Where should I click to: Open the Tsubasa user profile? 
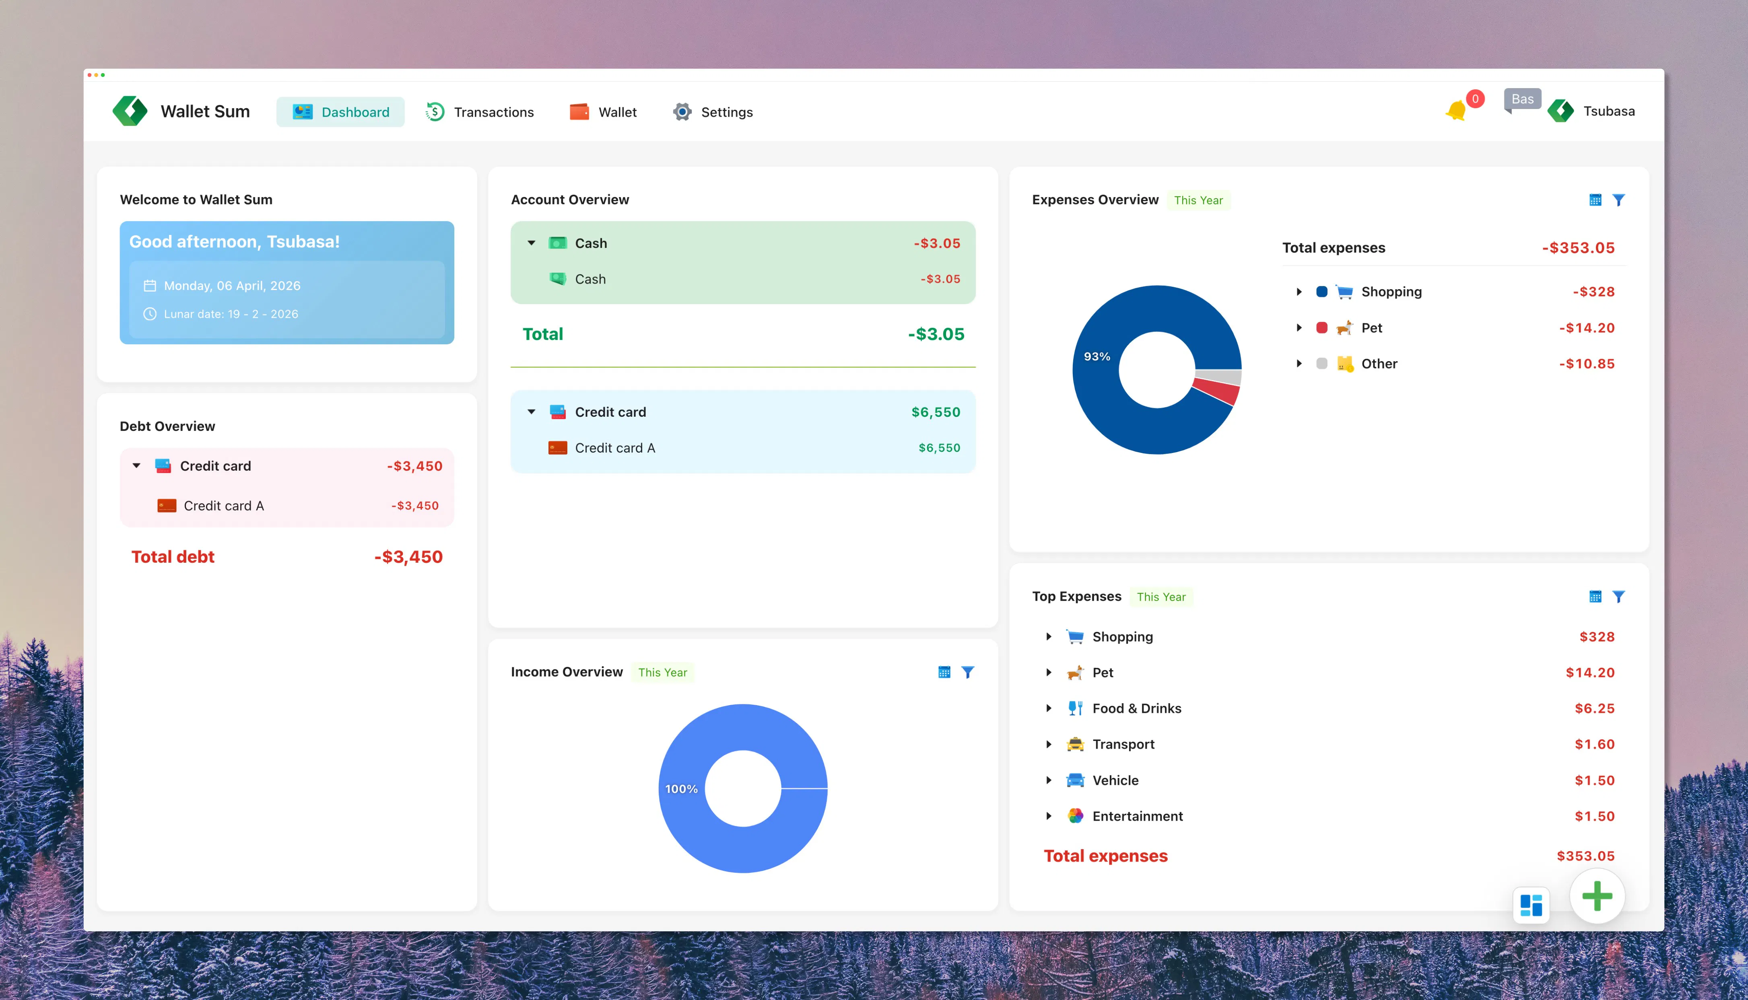pyautogui.click(x=1591, y=111)
